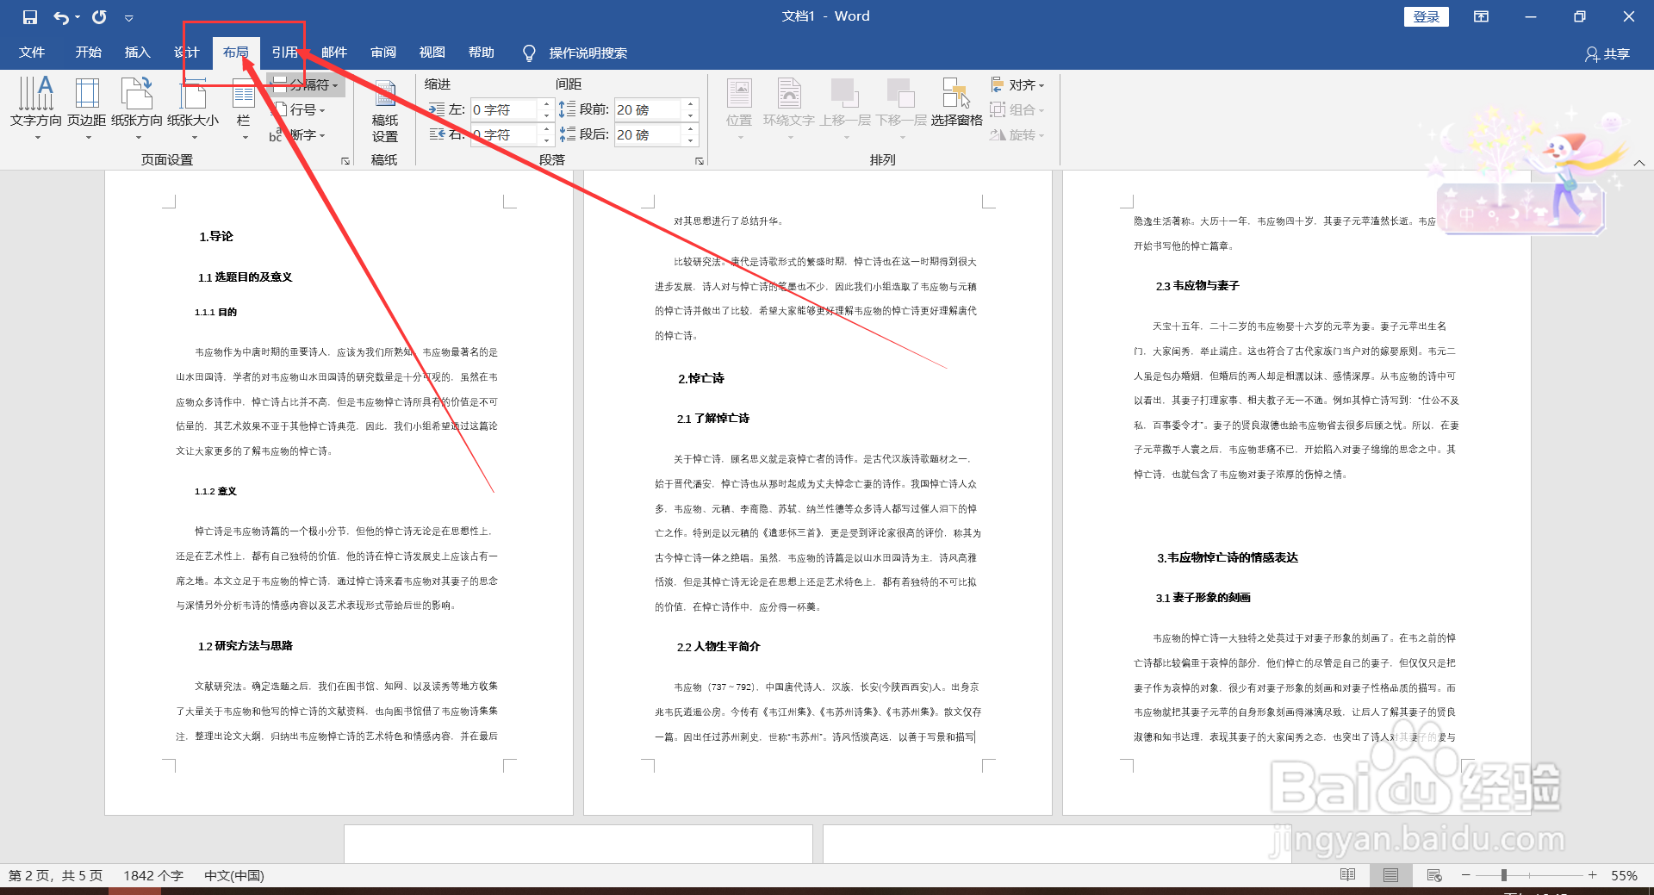Image resolution: width=1654 pixels, height=895 pixels.
Task: Click the 段前 spacing input field
Action: click(x=650, y=109)
